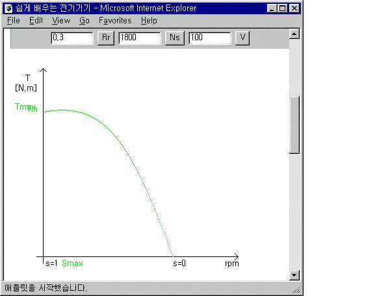377x296 pixels.
Task: Close the Internet Explorer window
Action: [x=294, y=8]
